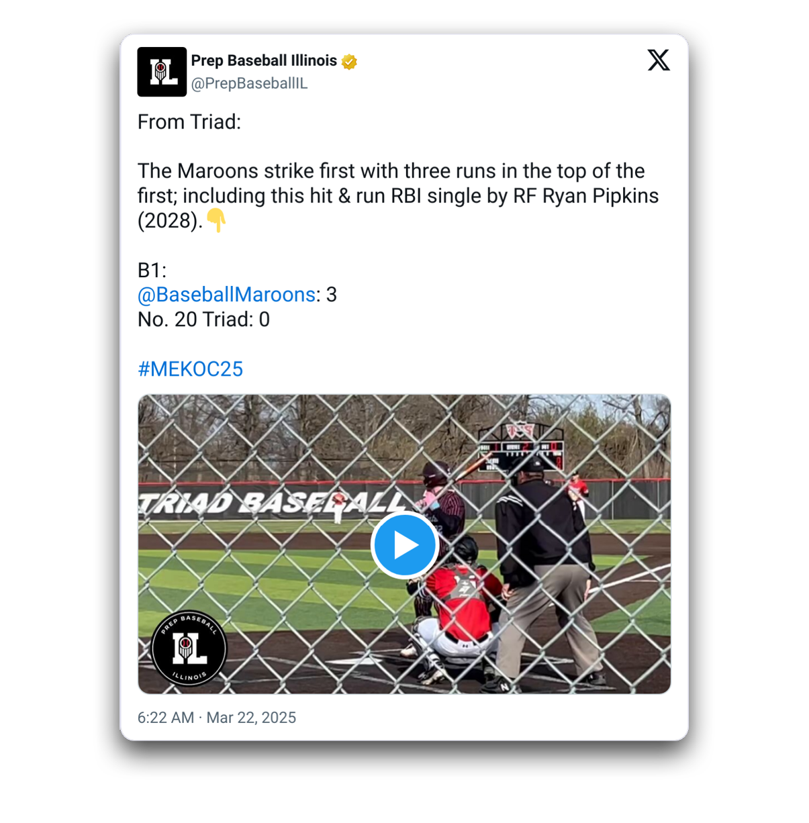Screen dimensions: 809x823
Task: Click the 'No. 20 Triad: 0' score line
Action: coord(203,320)
